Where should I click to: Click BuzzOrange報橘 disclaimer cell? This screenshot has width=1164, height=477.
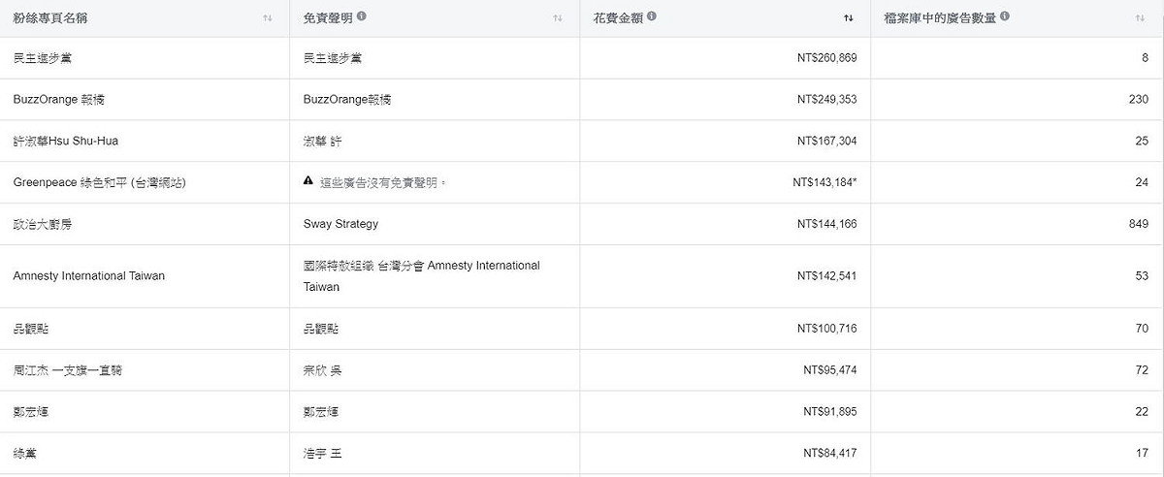pyautogui.click(x=347, y=100)
